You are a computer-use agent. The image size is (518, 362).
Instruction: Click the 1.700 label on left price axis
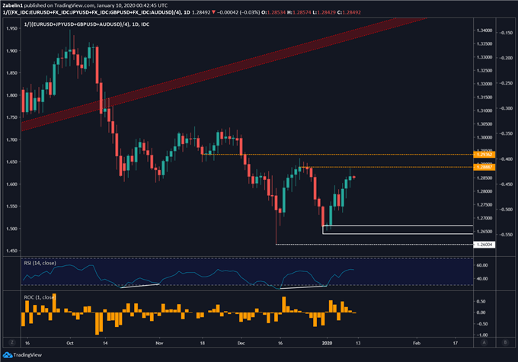click(x=11, y=139)
